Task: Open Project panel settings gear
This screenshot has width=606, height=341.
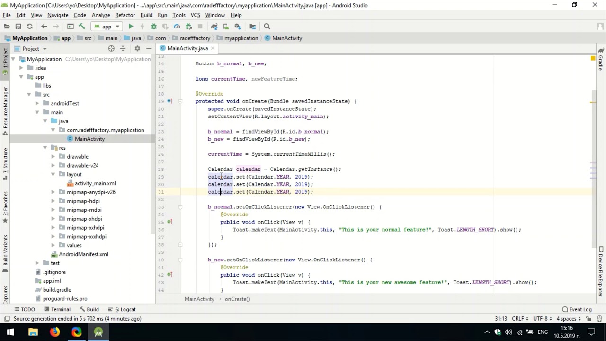Action: pos(137,48)
